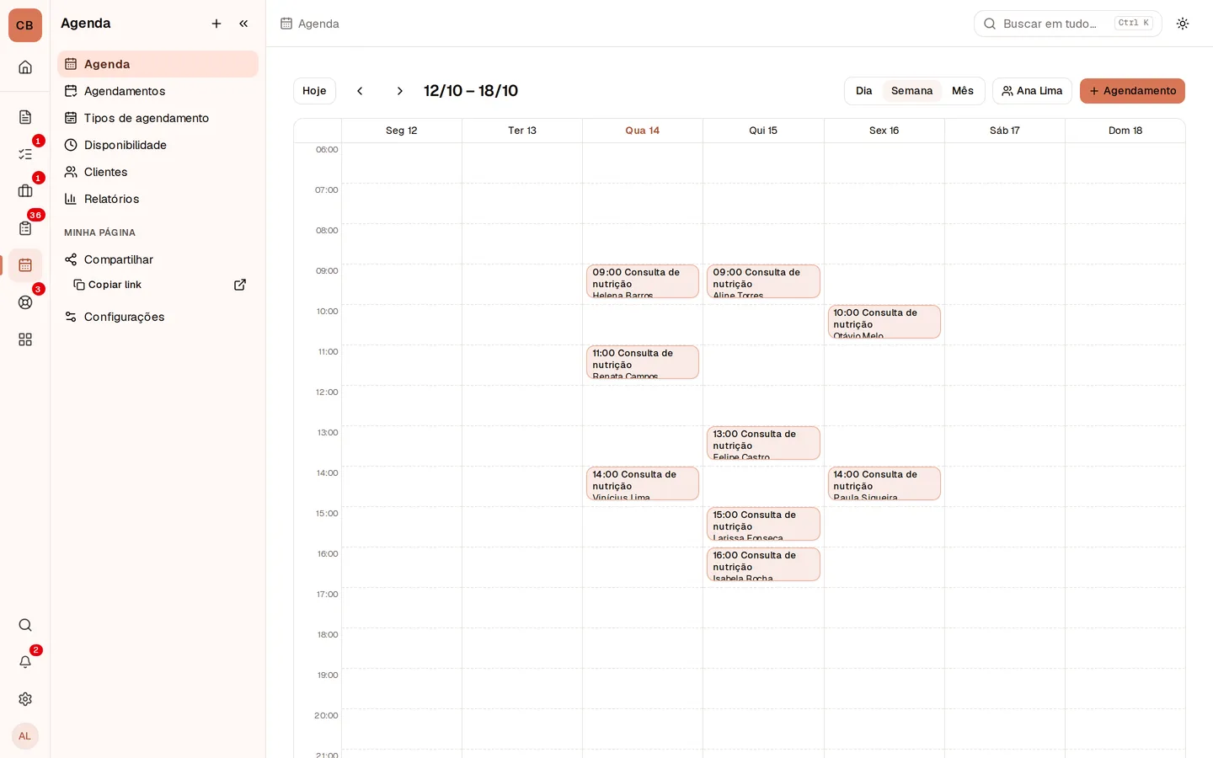1213x758 pixels.
Task: Click the + Agendamento button
Action: pyautogui.click(x=1132, y=91)
